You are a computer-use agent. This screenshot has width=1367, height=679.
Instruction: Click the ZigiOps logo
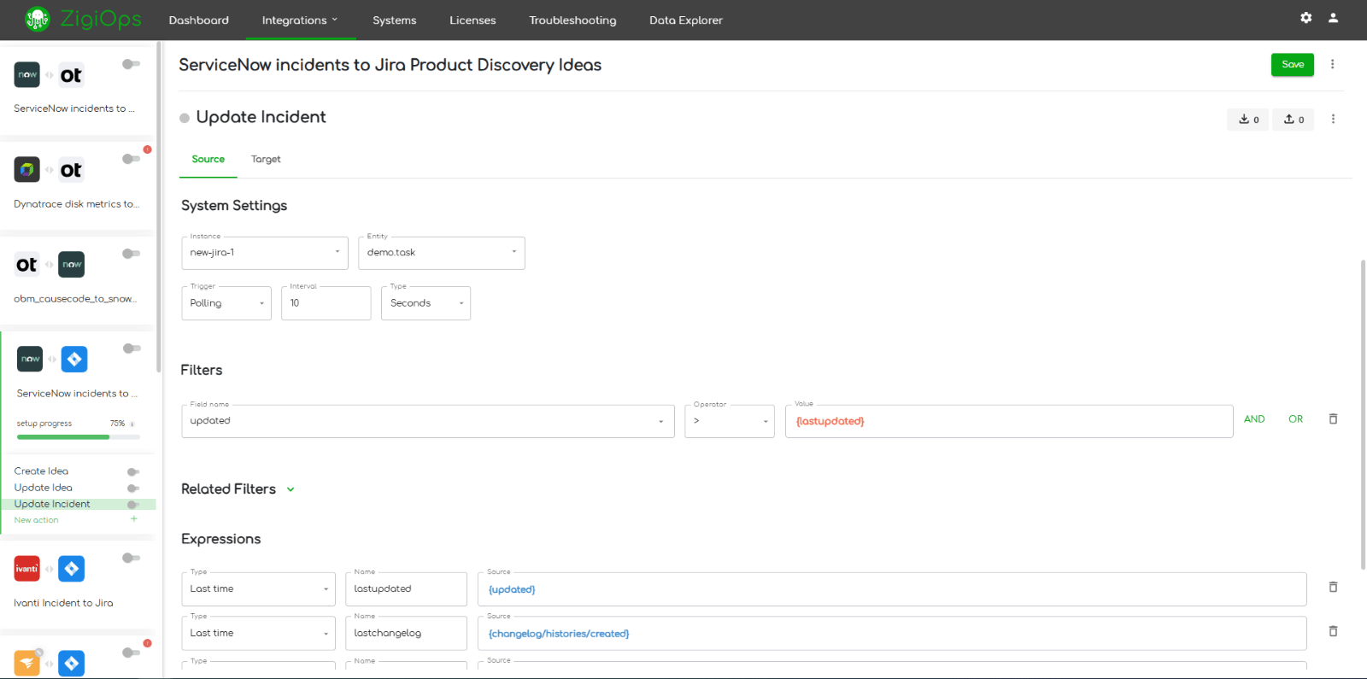pyautogui.click(x=83, y=19)
